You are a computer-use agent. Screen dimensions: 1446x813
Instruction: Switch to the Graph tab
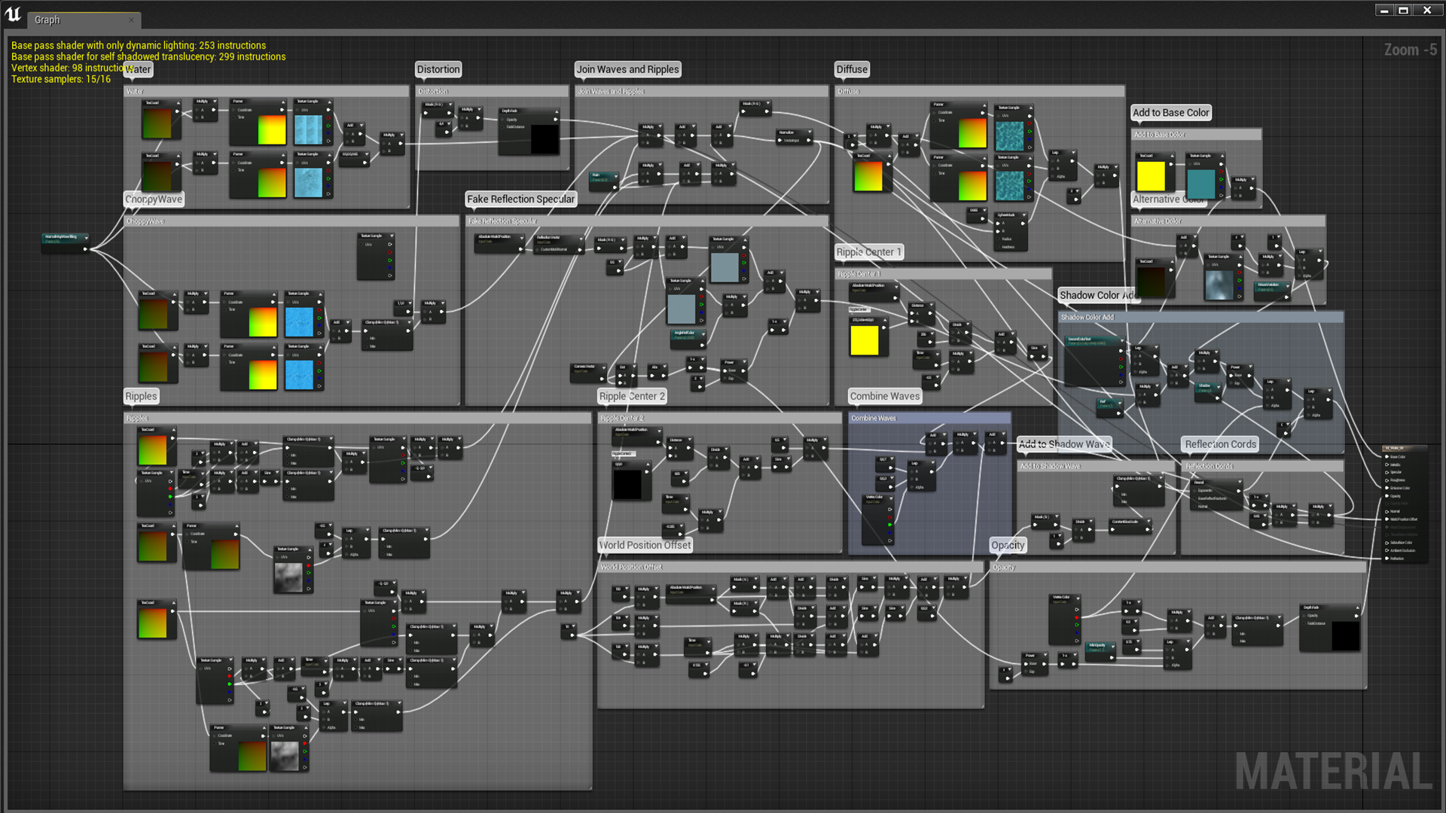[x=47, y=20]
